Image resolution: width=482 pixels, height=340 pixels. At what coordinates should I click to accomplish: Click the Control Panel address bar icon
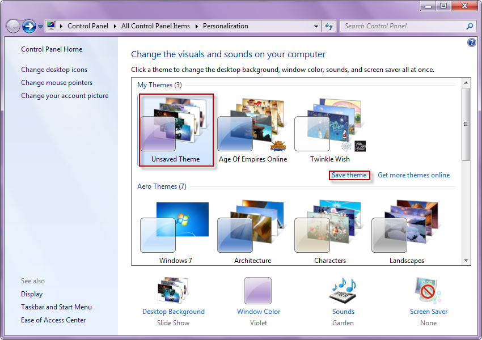52,26
